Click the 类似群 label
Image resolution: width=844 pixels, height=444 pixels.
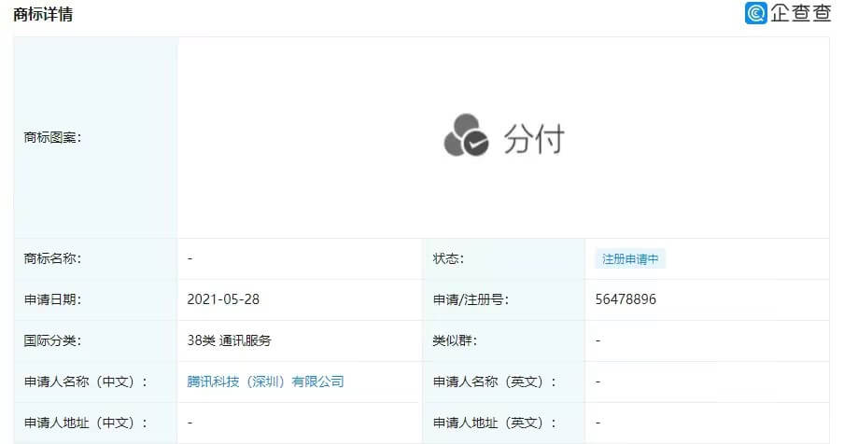pos(455,340)
